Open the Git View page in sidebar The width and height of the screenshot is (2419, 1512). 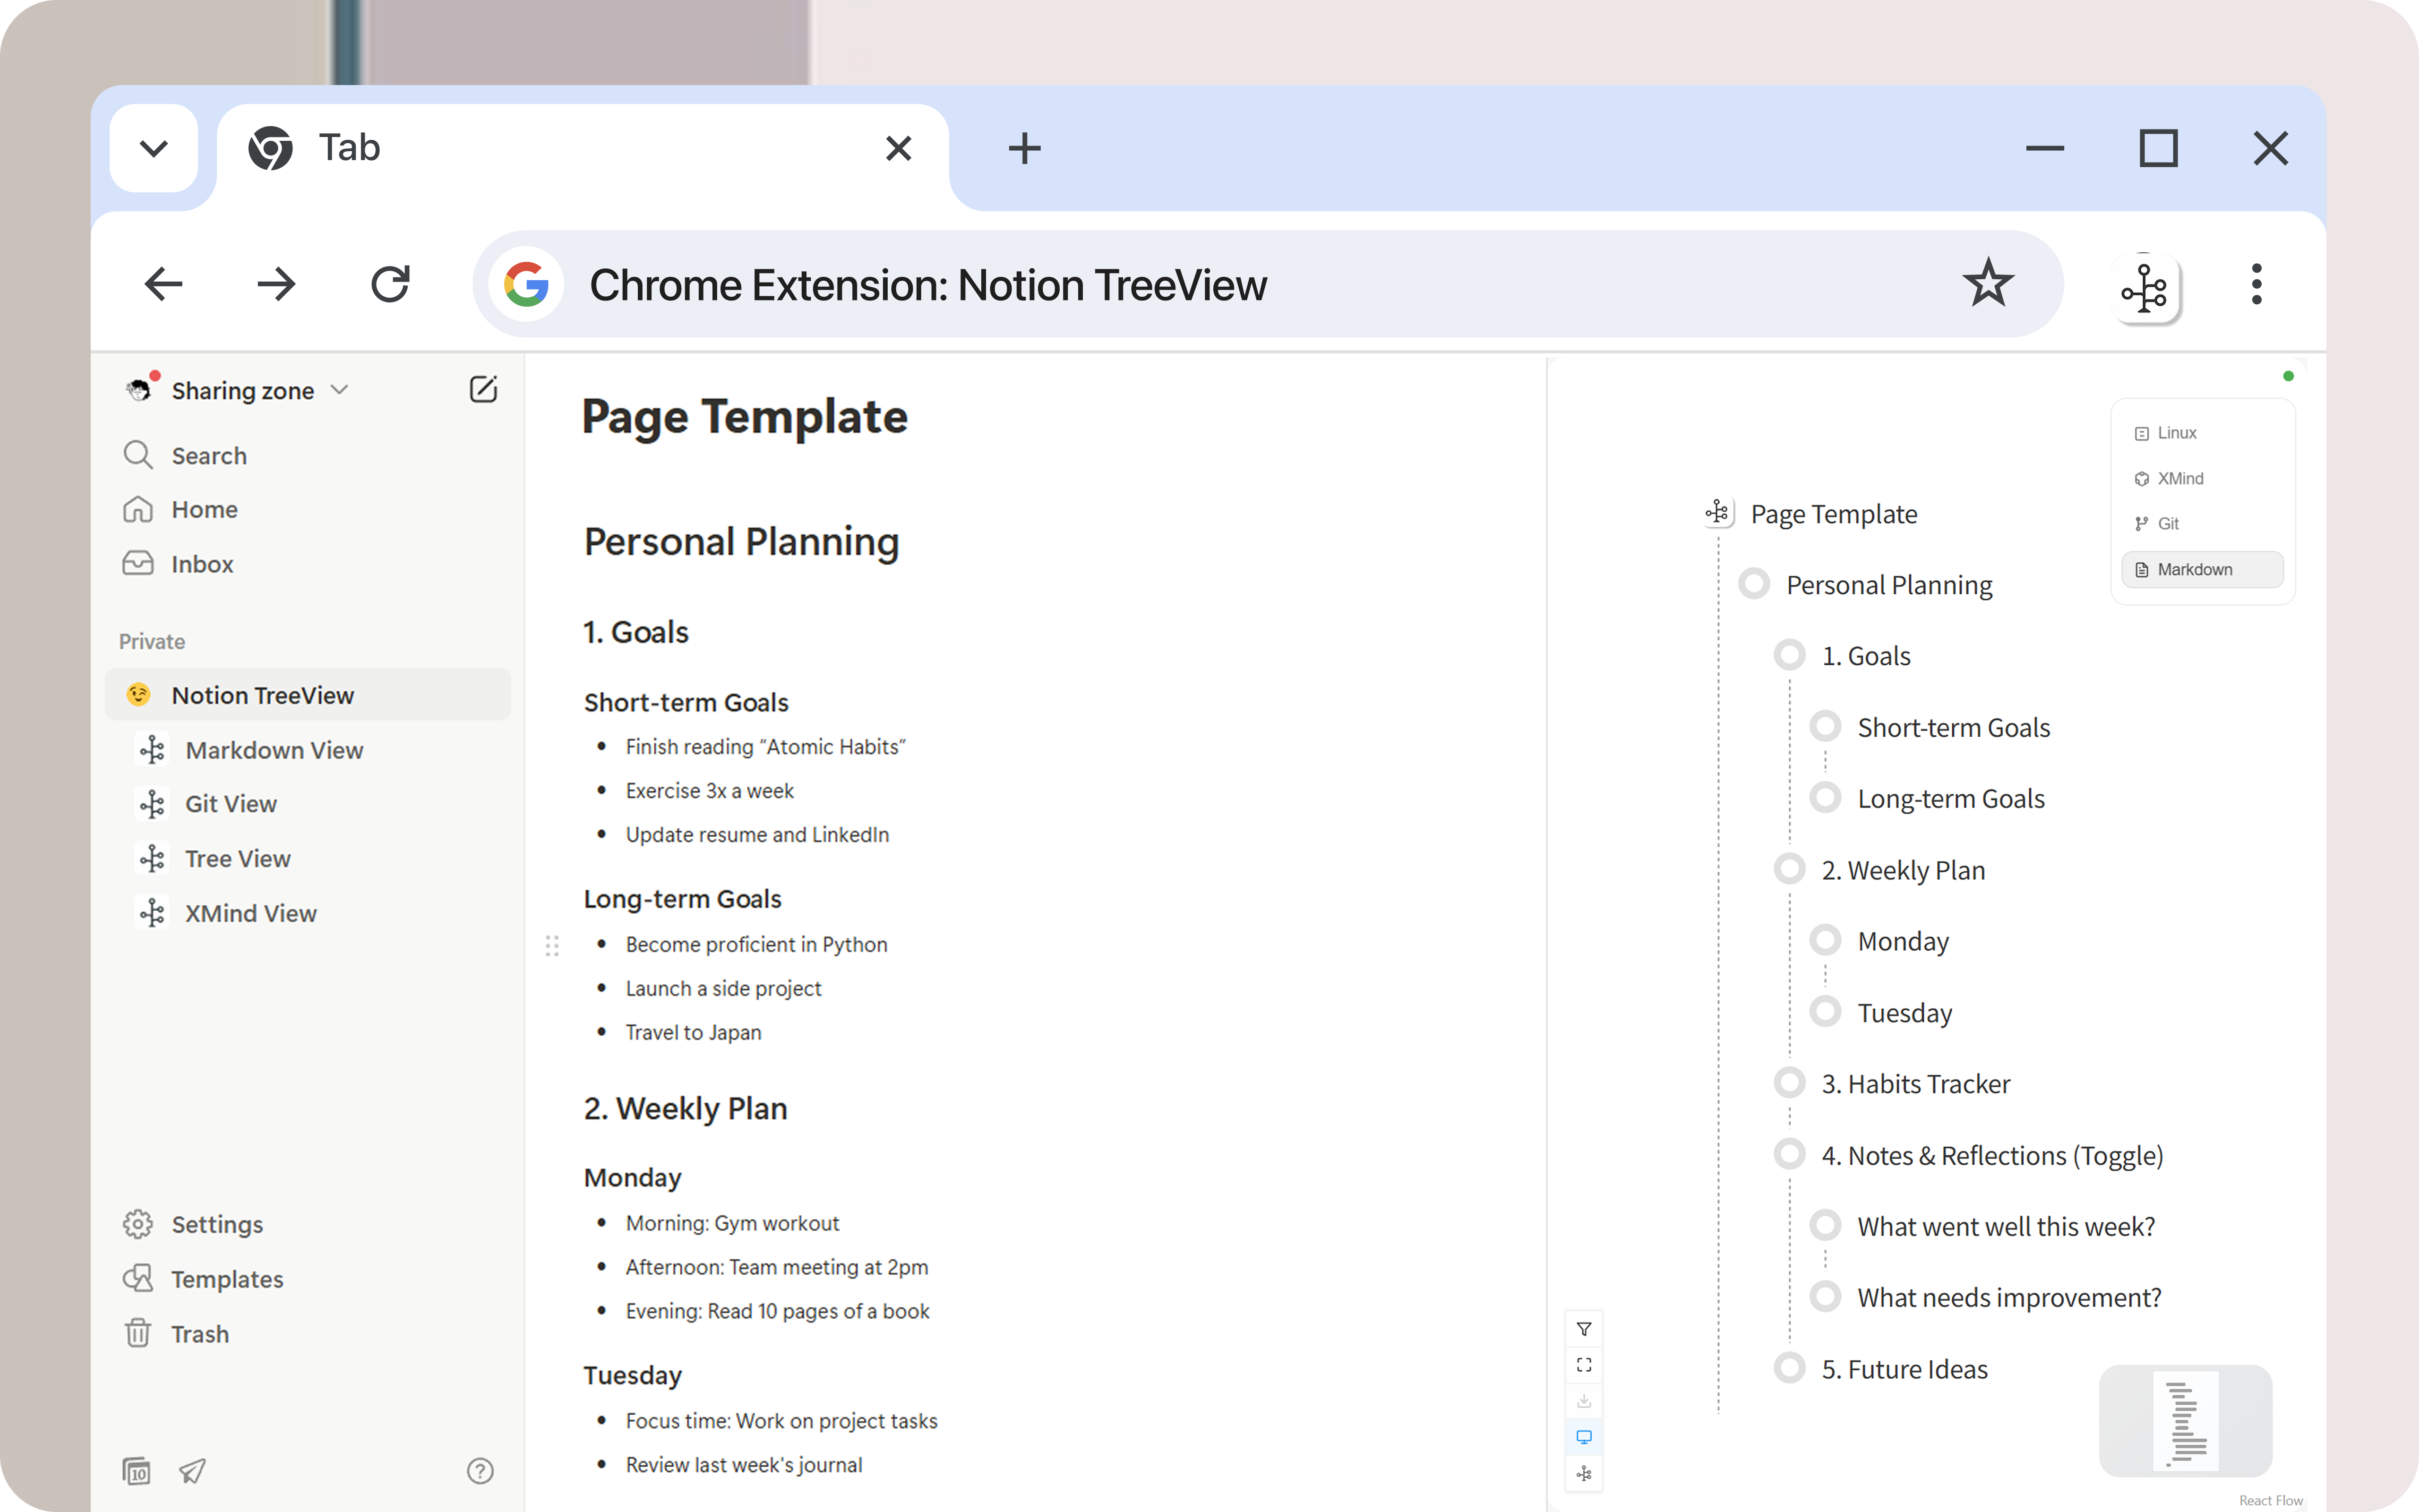[x=231, y=804]
